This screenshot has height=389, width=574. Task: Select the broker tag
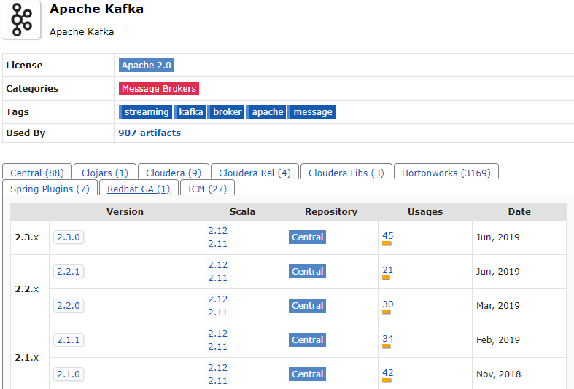click(x=226, y=112)
